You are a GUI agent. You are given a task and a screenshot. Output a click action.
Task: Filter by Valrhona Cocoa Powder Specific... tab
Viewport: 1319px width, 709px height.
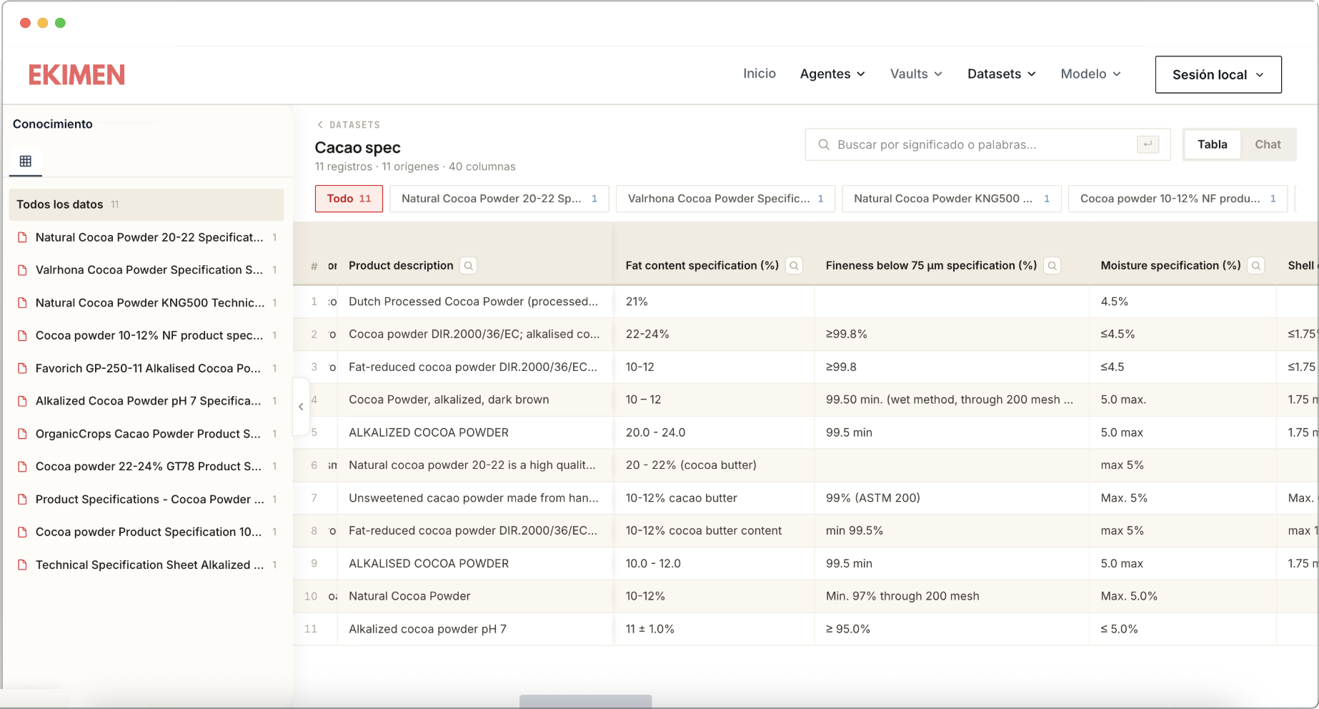(725, 199)
